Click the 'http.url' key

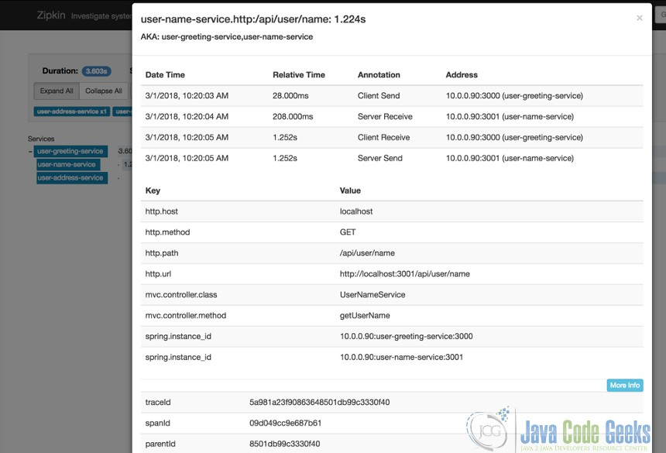(x=158, y=274)
